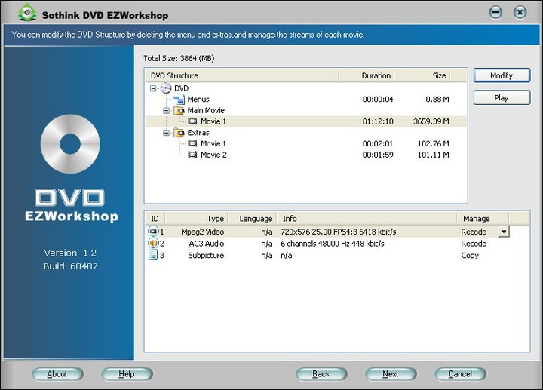Open the Help button
Screen dimensions: 543x390
tap(127, 374)
